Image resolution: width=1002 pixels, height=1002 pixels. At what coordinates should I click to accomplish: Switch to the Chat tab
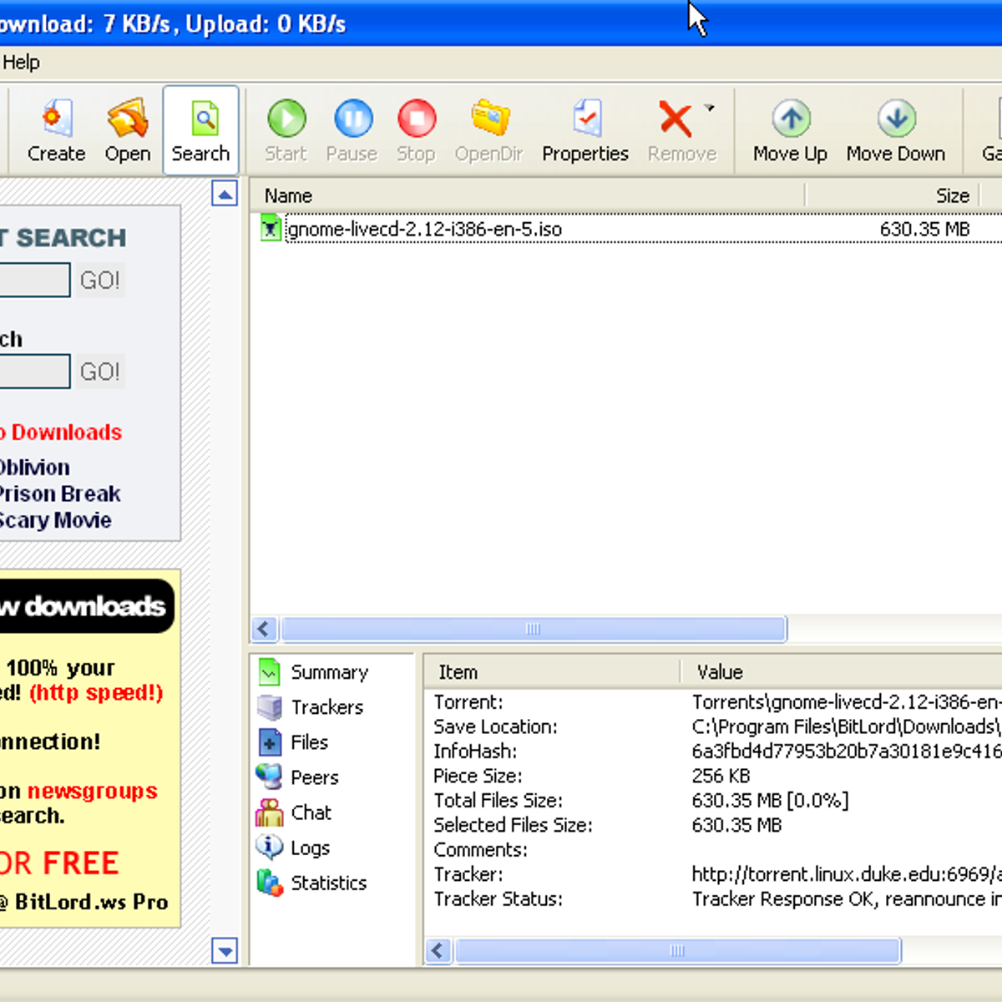point(311,812)
